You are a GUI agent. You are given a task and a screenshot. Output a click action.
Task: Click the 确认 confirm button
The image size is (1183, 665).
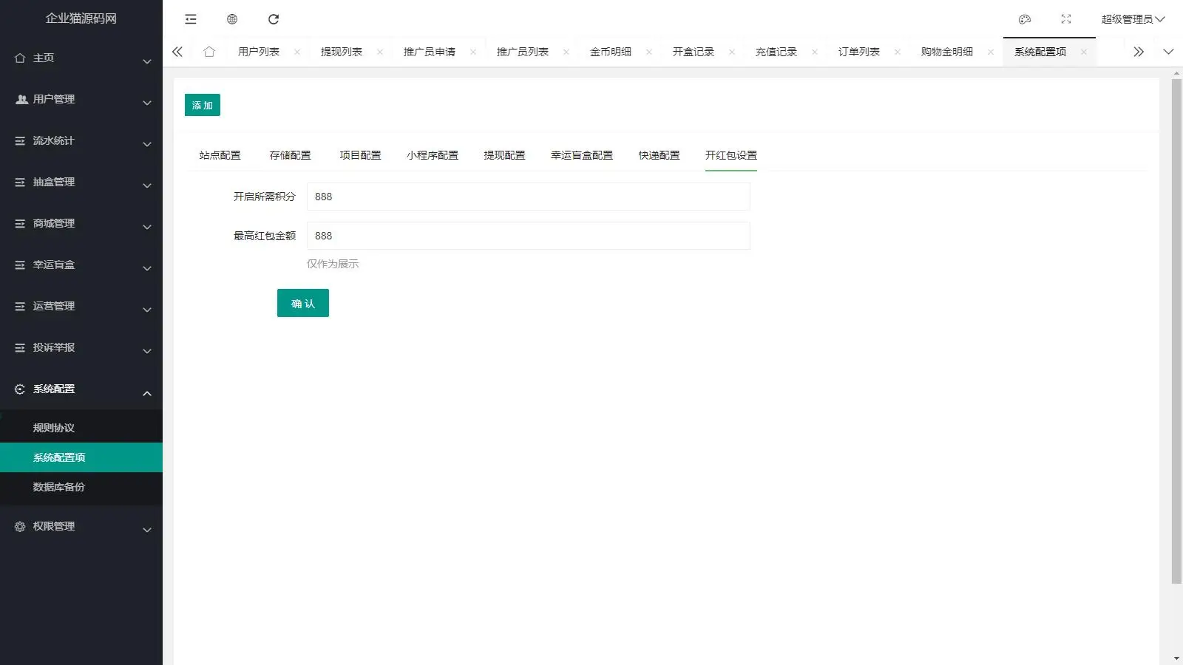pyautogui.click(x=302, y=303)
